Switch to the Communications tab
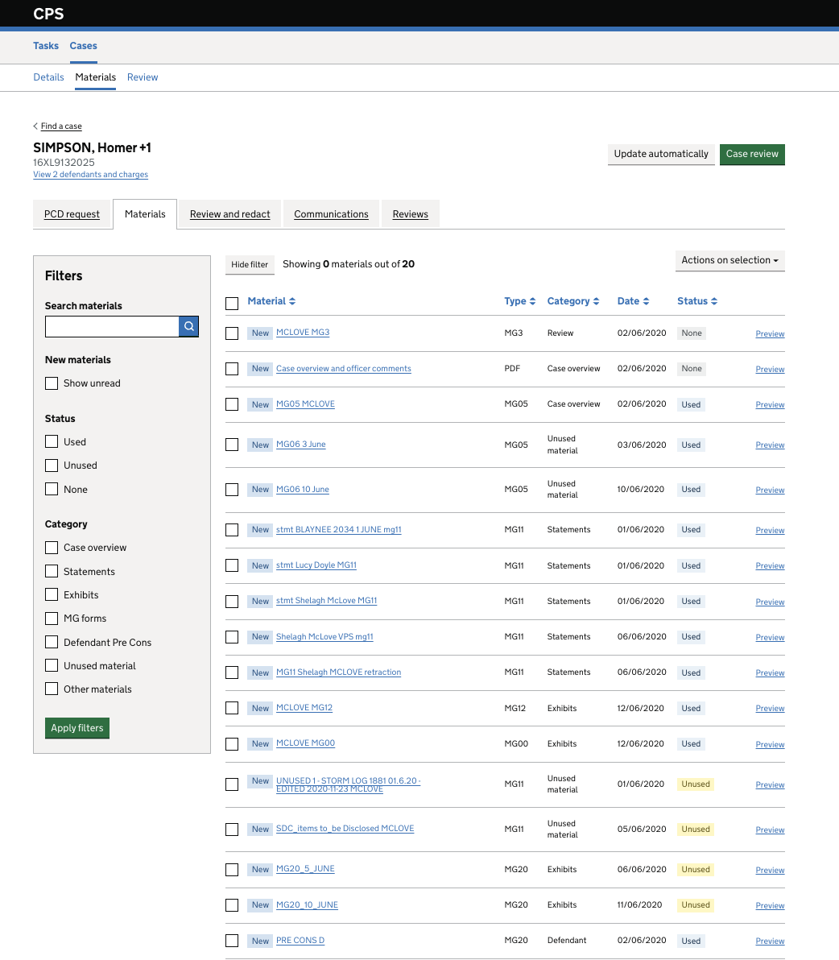The image size is (839, 960). click(x=330, y=213)
